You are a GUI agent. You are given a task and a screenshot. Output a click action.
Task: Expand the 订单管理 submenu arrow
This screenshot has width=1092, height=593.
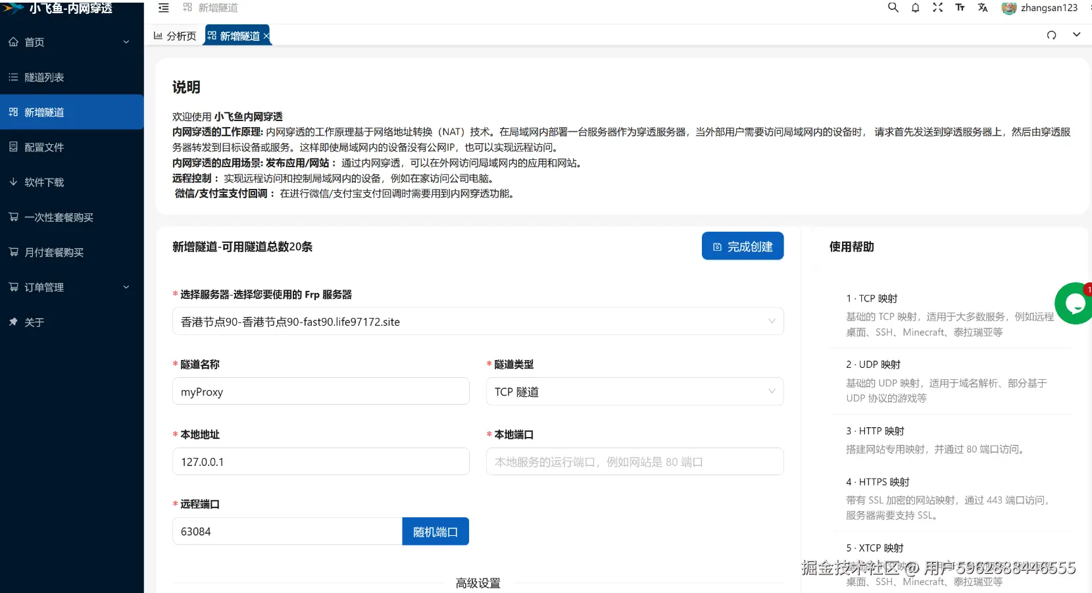pyautogui.click(x=126, y=287)
